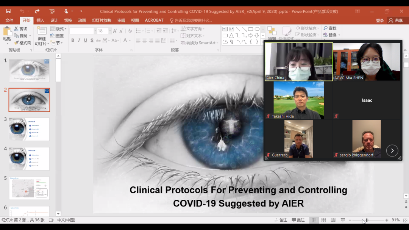Show next participants with arrow button
The image size is (409, 230).
pos(392,150)
